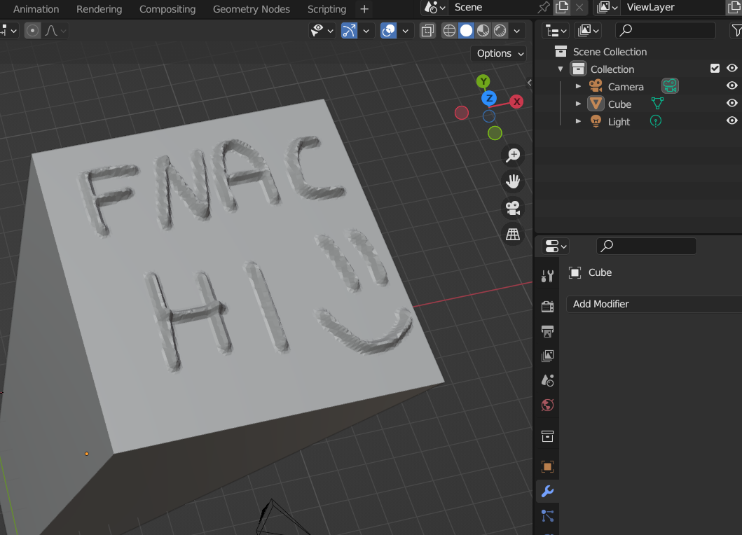Viewport: 742px width, 535px height.
Task: Switch to the Geometry Nodes workspace
Action: pos(251,9)
